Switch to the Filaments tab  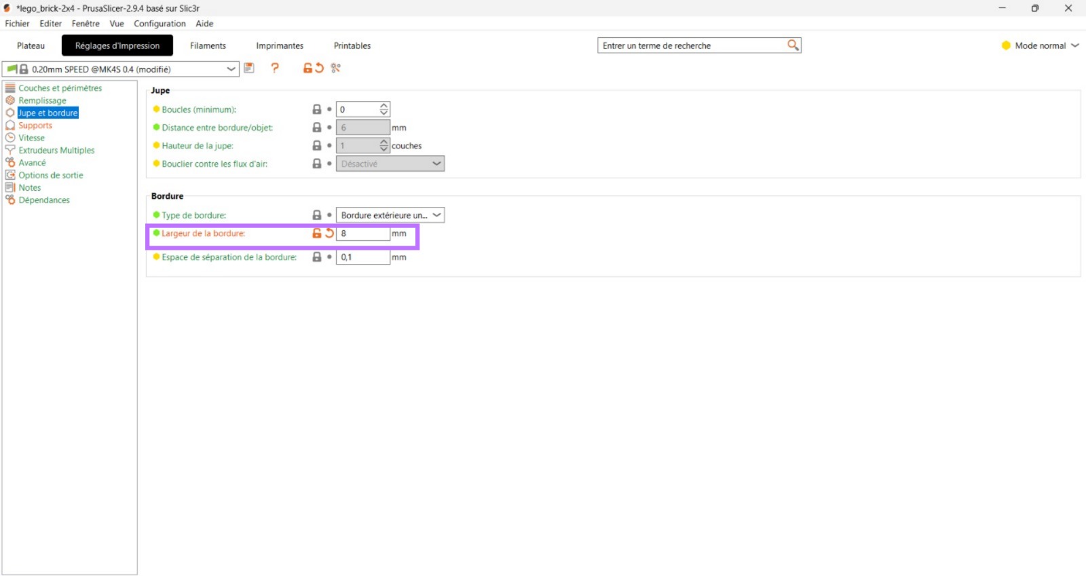pos(208,45)
